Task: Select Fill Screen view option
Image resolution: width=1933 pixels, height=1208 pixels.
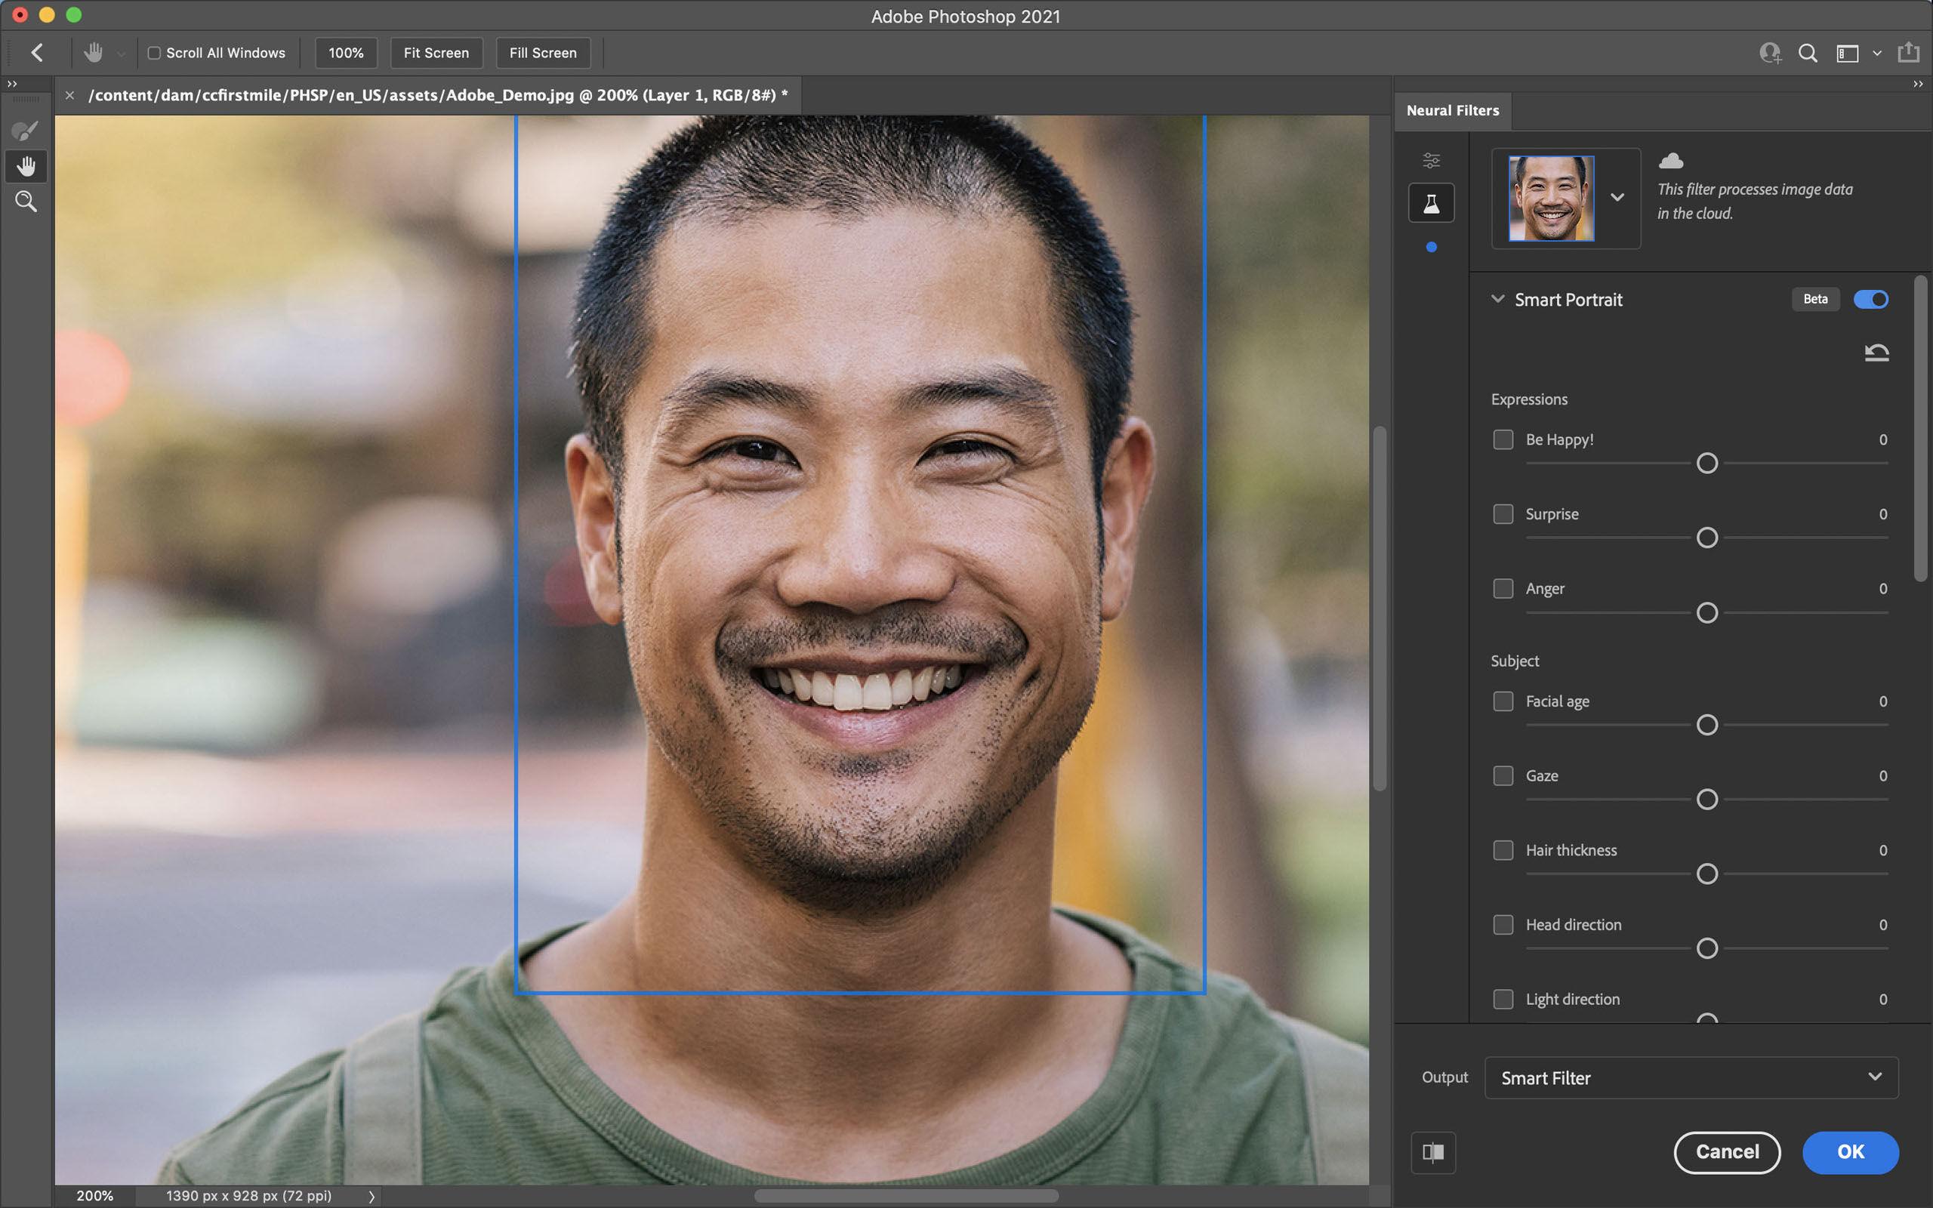Action: [x=543, y=53]
